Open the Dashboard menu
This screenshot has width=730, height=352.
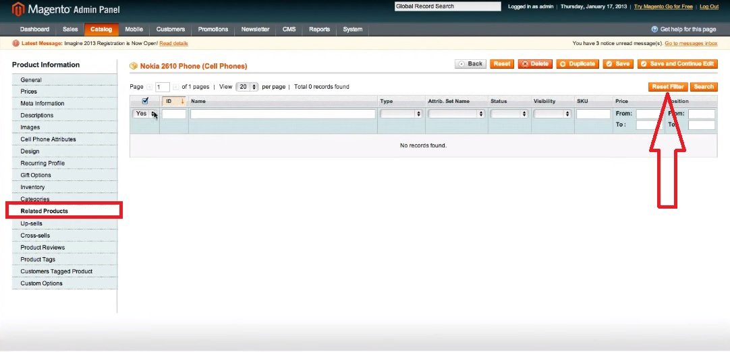[34, 29]
